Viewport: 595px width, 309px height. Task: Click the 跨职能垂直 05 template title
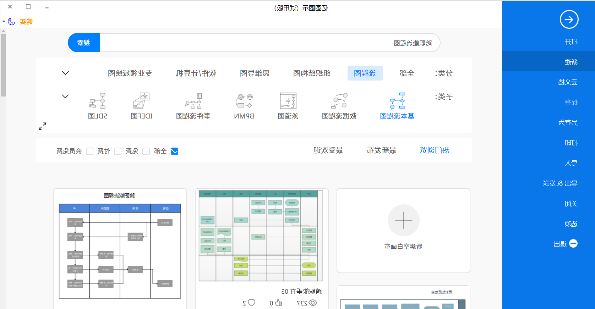(x=301, y=291)
